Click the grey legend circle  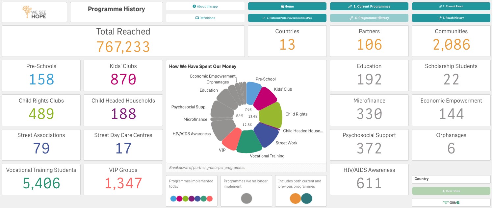coord(246,198)
